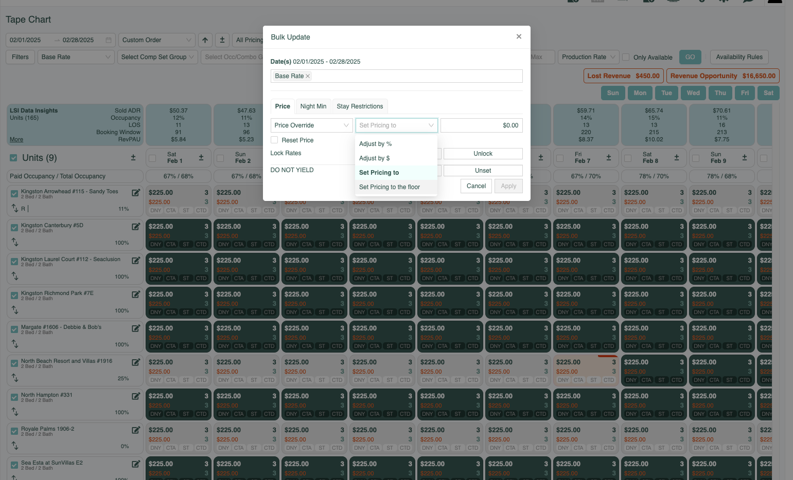Screen dimensions: 793x480
Task: Click the Unset button
Action: coord(483,171)
